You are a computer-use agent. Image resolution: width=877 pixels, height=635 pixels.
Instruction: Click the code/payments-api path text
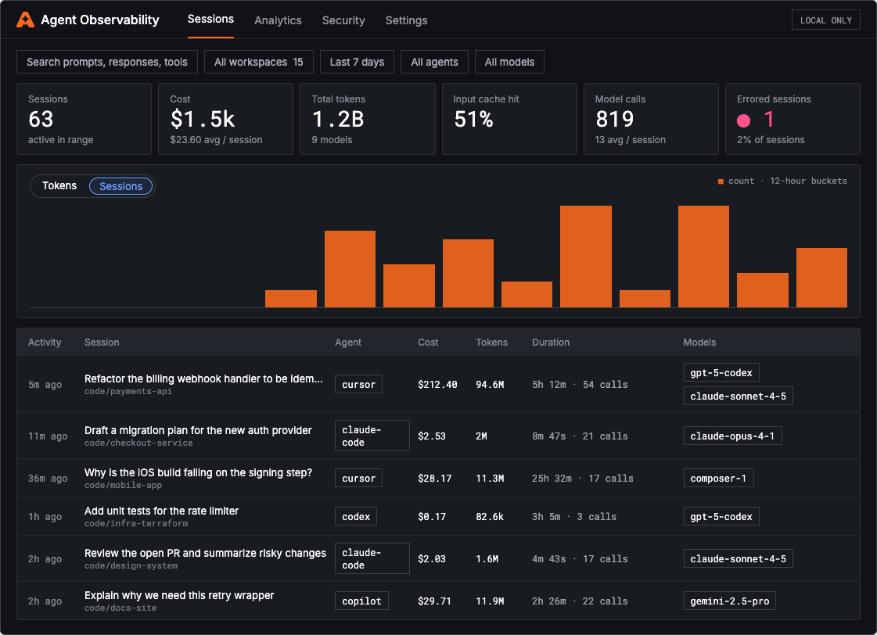coord(128,391)
